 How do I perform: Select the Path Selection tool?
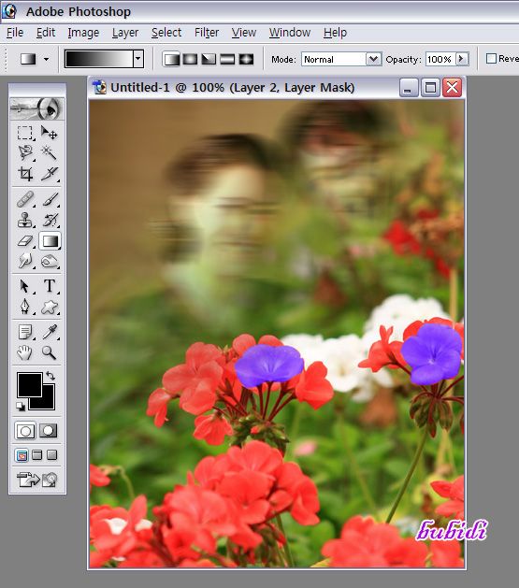[x=25, y=286]
